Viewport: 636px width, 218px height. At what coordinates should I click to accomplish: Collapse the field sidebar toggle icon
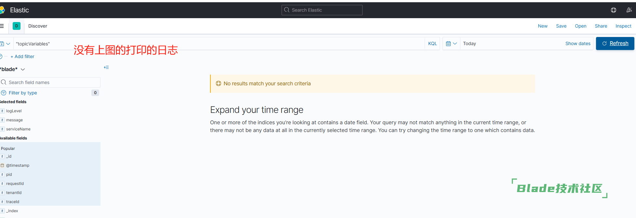coord(106,67)
